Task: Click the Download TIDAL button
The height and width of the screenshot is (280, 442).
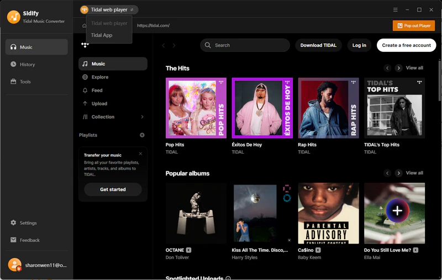Action: (318, 45)
